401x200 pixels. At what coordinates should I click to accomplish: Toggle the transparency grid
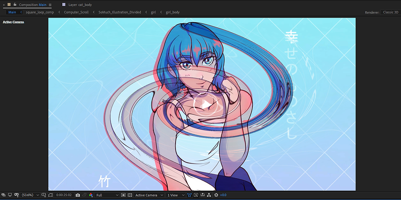[x=130, y=195]
